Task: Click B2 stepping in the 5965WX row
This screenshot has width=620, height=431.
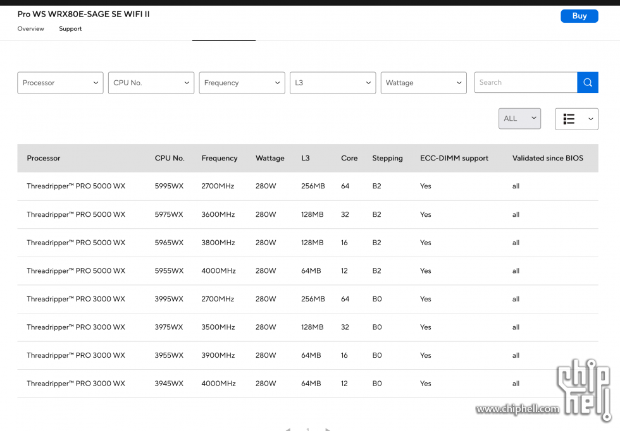Action: [376, 243]
